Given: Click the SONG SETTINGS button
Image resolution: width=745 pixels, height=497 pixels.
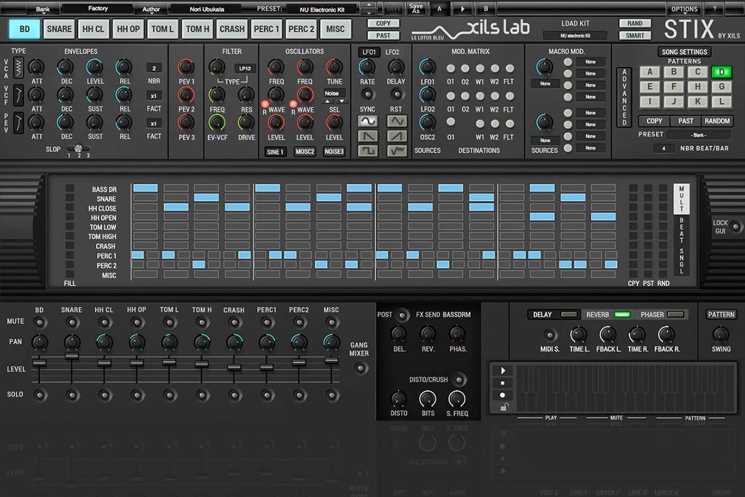Looking at the screenshot, I should click(684, 52).
